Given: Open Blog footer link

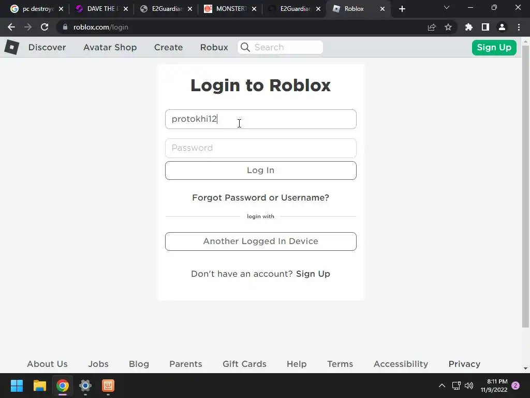Looking at the screenshot, I should [x=139, y=364].
